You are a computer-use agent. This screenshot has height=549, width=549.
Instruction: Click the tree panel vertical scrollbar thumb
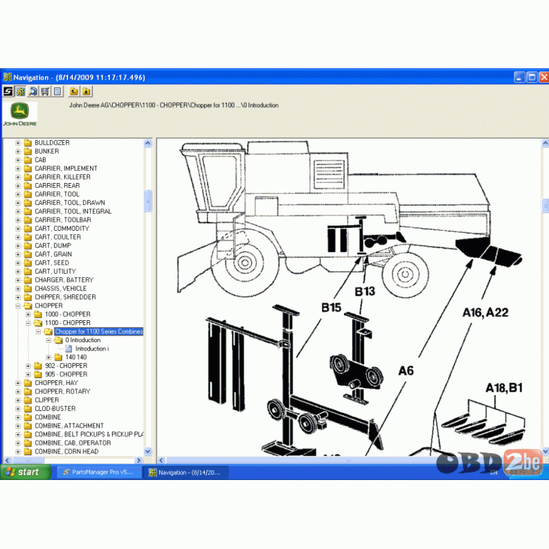tap(148, 201)
